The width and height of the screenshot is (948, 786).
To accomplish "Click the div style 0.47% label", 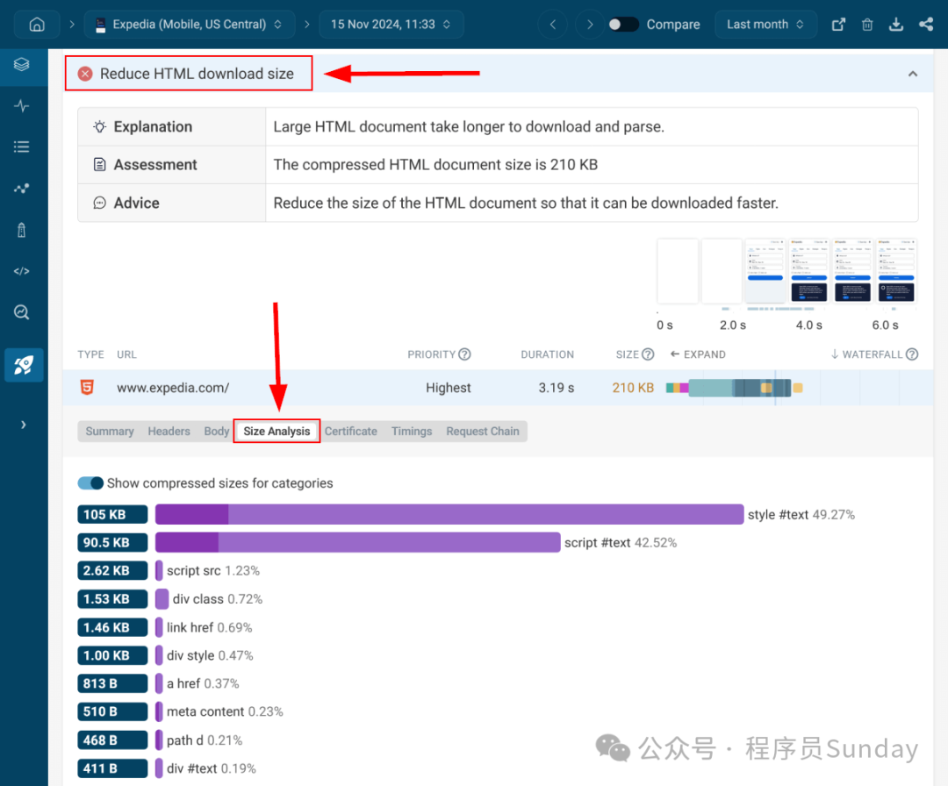I will 210,655.
